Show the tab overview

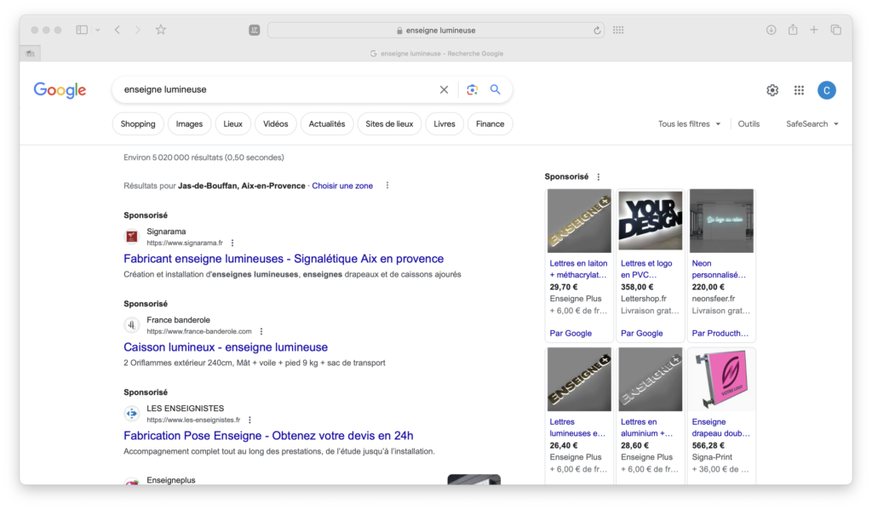click(x=836, y=30)
